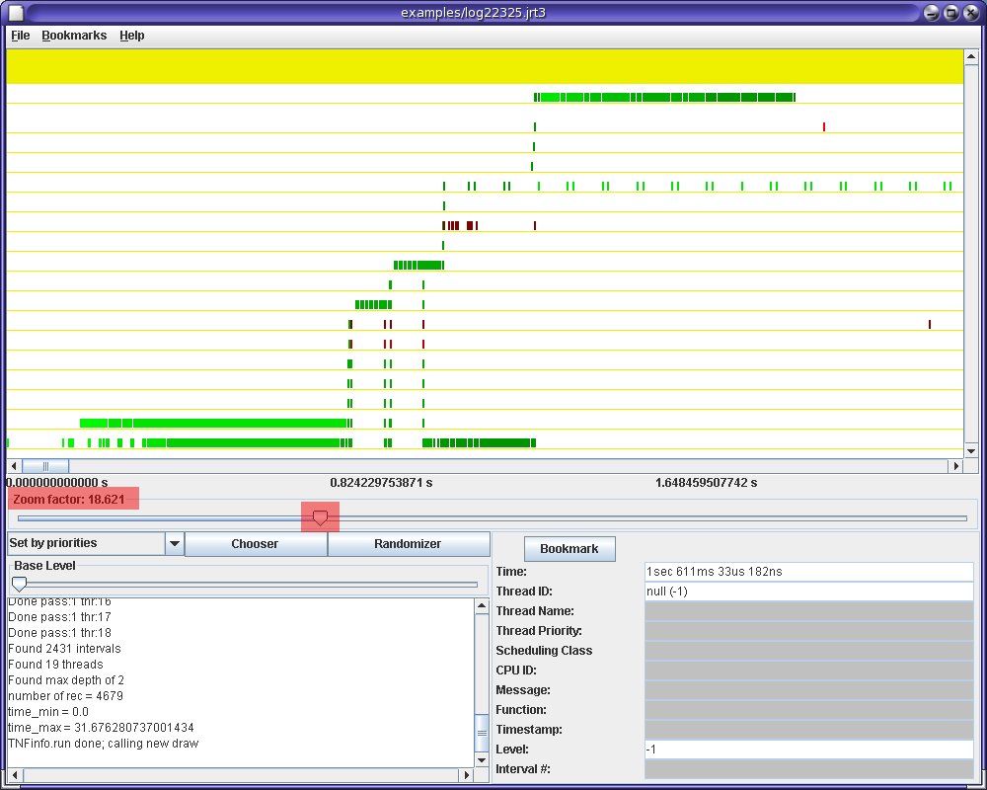Open the Bookmarks menu
The height and width of the screenshot is (790, 987).
(74, 36)
